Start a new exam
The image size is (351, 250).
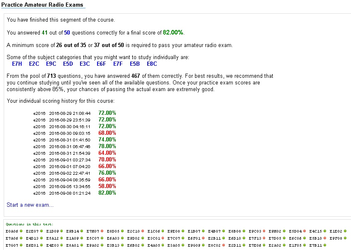pos(30,205)
